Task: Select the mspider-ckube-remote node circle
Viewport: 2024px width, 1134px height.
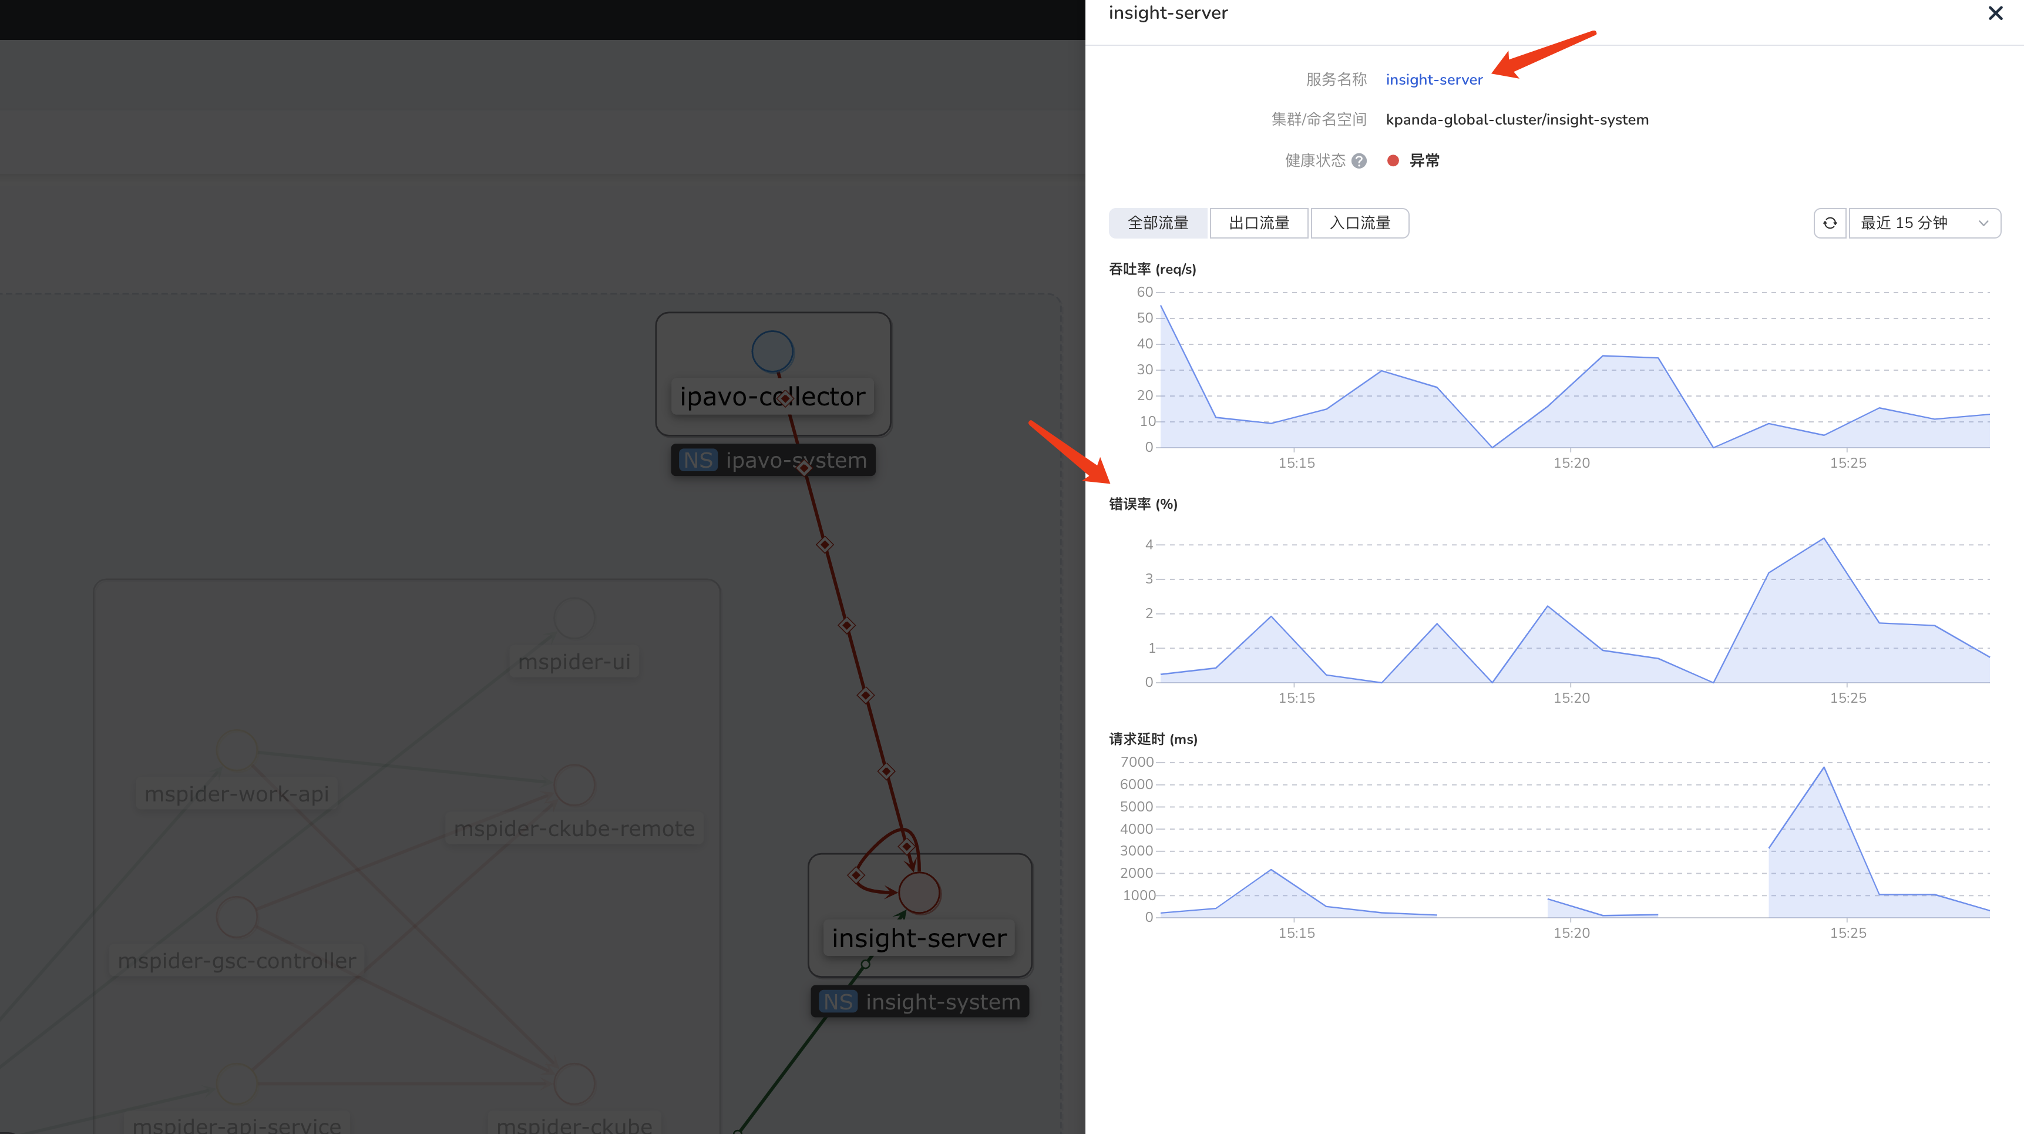Action: pos(574,784)
